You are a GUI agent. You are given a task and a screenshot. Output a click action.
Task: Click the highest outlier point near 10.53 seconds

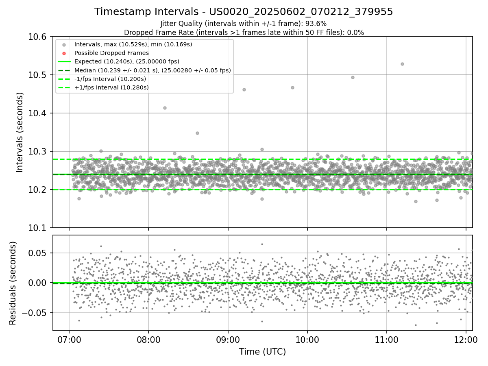[402, 64]
